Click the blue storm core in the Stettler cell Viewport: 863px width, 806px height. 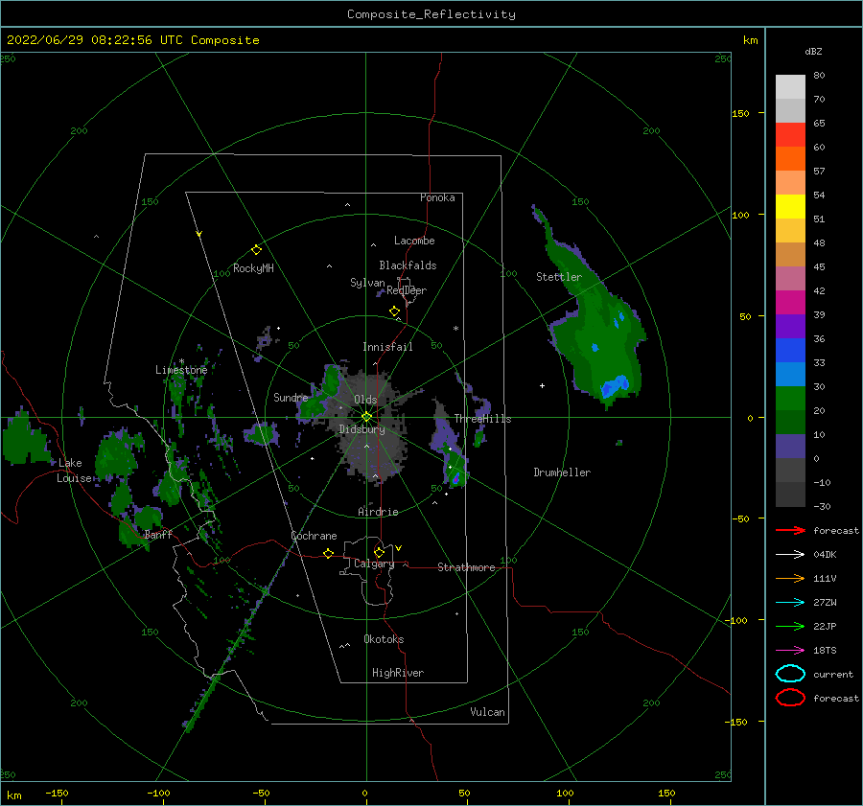[x=615, y=385]
